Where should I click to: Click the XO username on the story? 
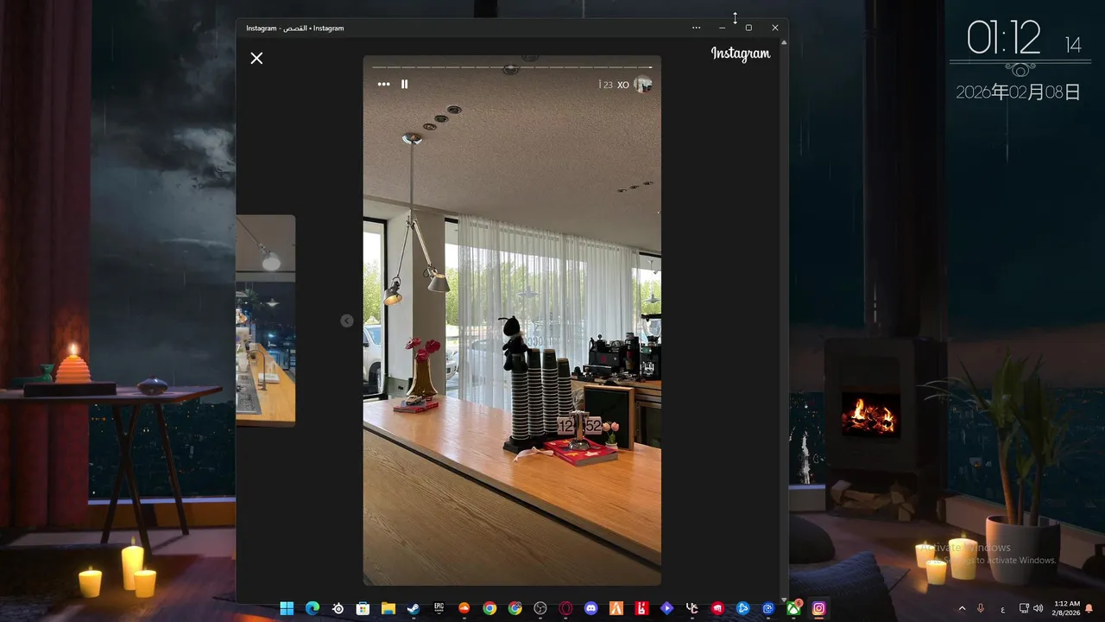pos(623,85)
